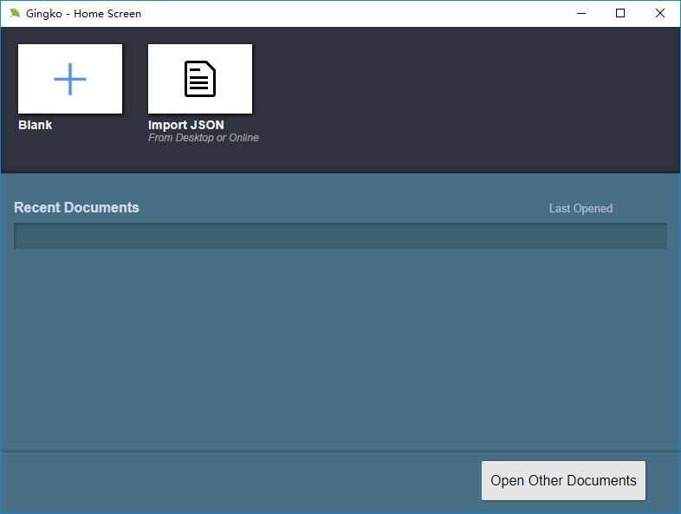This screenshot has height=514, width=681.
Task: Click the blue plus icon for Blank
Action: coord(70,79)
